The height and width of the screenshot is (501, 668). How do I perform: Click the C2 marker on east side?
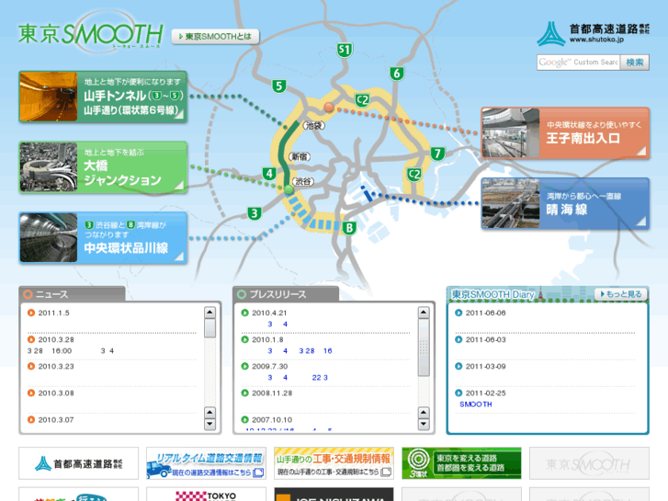tap(414, 174)
